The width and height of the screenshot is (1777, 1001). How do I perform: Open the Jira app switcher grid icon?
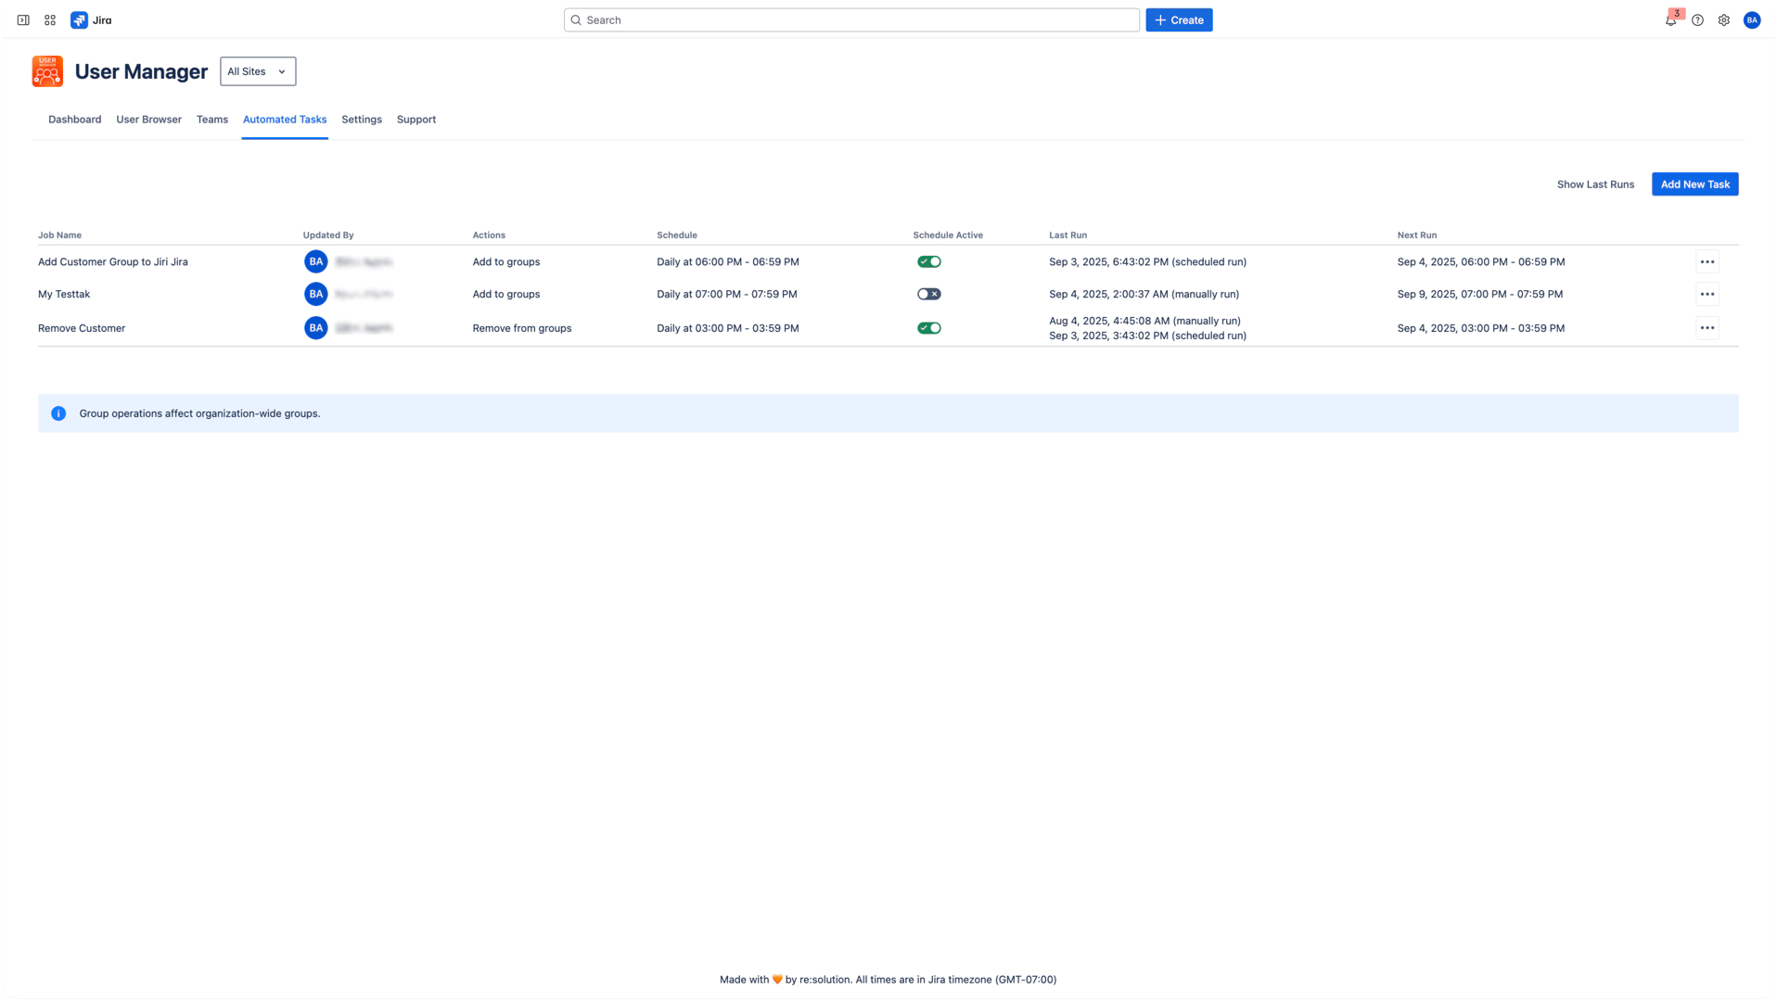tap(50, 19)
